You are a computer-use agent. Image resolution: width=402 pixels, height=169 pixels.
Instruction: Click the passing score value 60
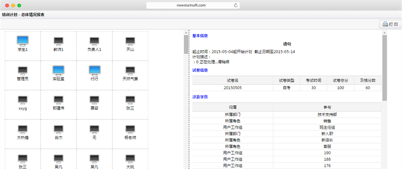pos(368,88)
